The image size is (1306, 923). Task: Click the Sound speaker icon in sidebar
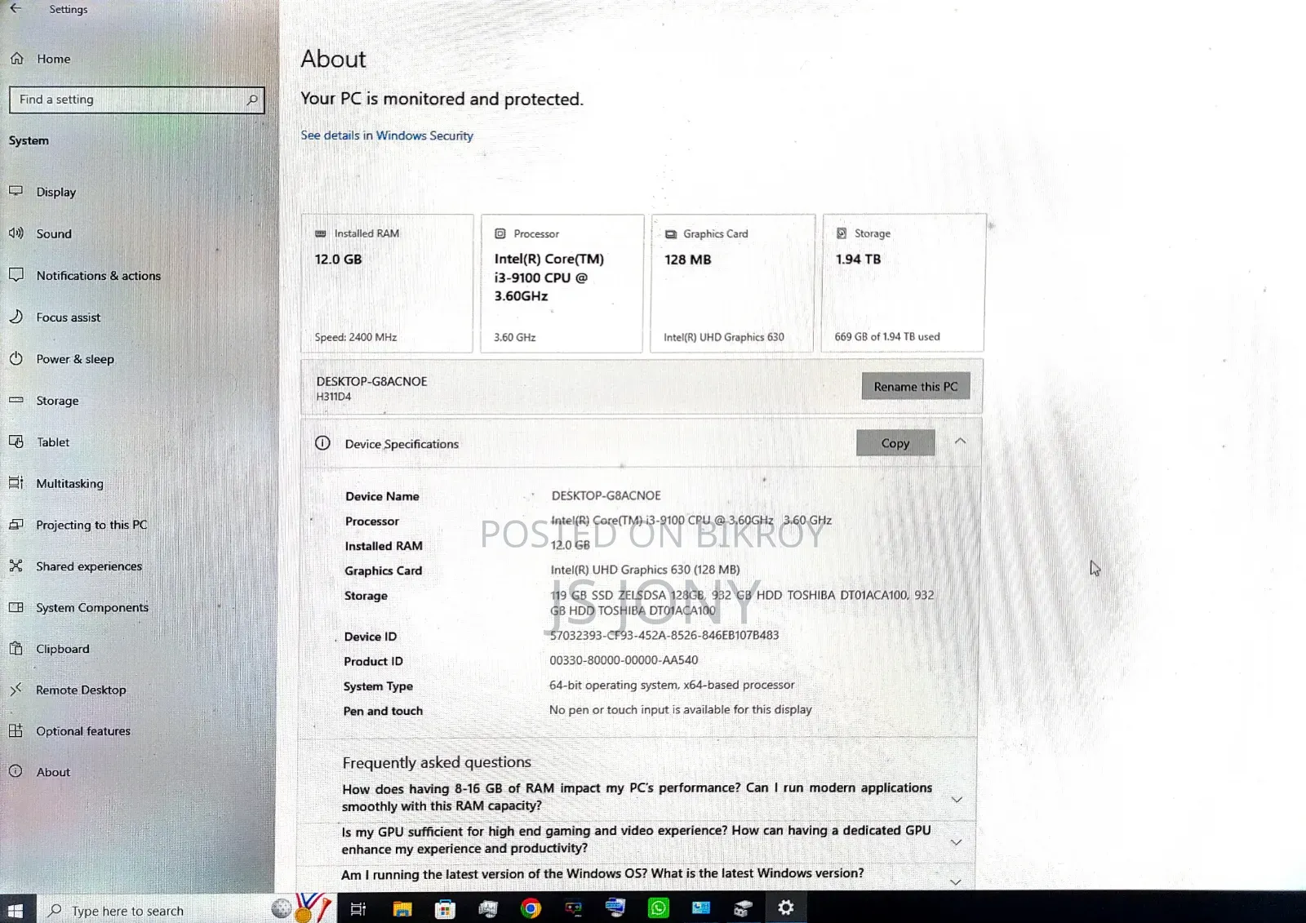tap(16, 233)
